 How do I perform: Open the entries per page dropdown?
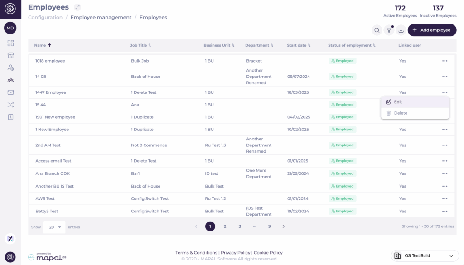(54, 227)
